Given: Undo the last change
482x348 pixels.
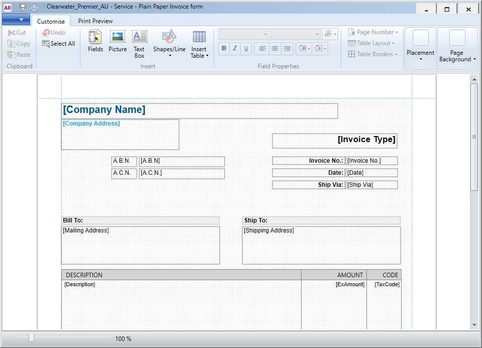Looking at the screenshot, I should tap(54, 33).
